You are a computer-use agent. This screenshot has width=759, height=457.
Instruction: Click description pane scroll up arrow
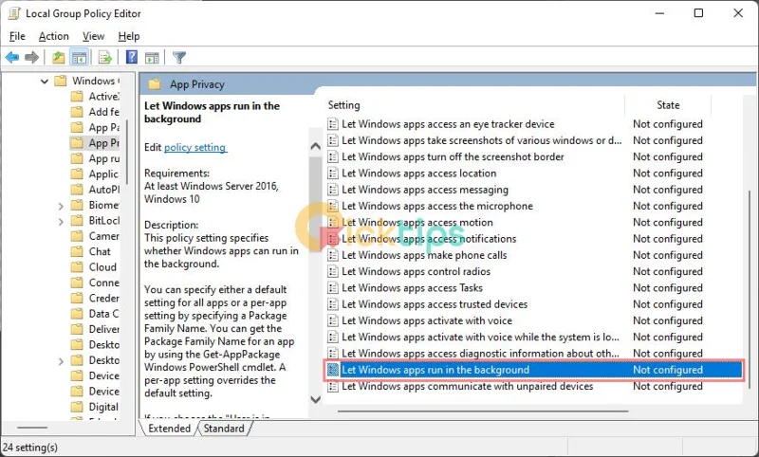(316, 146)
